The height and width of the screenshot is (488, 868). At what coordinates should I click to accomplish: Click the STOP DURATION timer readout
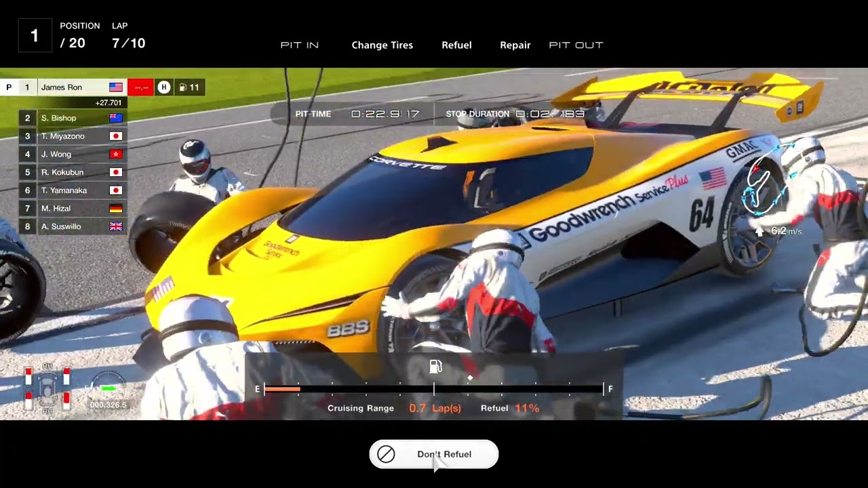coord(550,114)
